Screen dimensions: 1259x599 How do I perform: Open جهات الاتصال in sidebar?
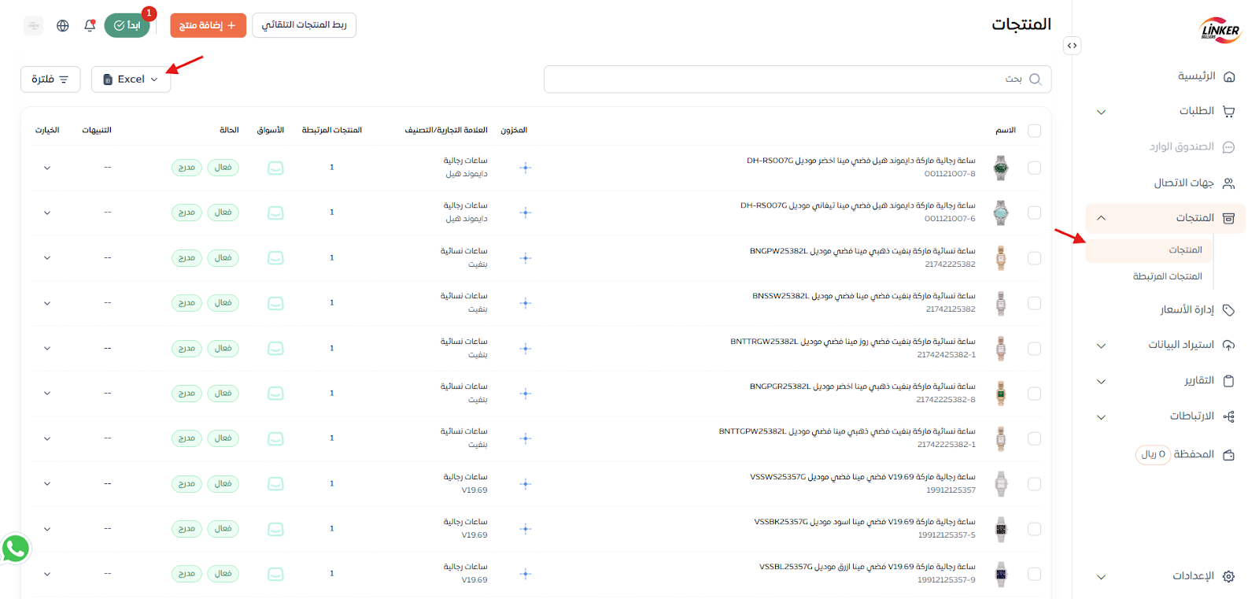click(1194, 183)
